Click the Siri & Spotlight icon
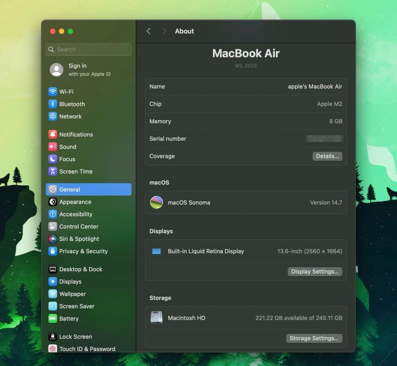Image resolution: width=397 pixels, height=366 pixels. pos(53,239)
